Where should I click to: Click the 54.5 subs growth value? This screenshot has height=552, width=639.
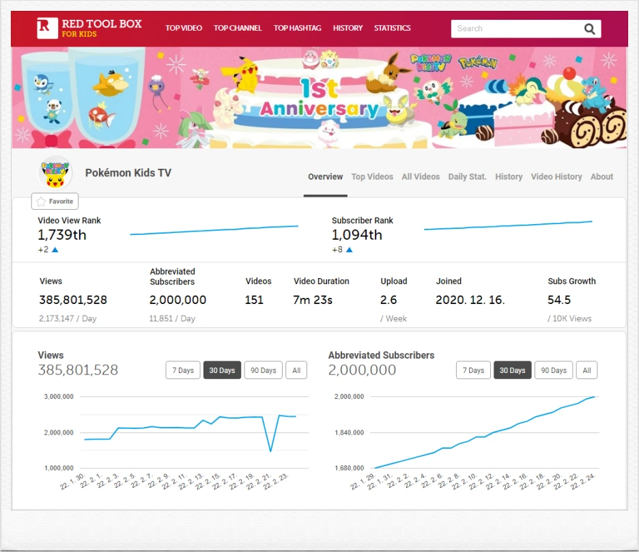(x=558, y=300)
